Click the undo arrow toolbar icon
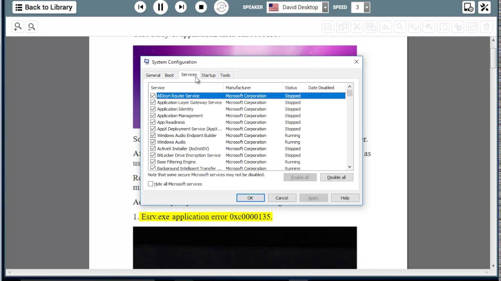501x281 pixels. (x=386, y=27)
